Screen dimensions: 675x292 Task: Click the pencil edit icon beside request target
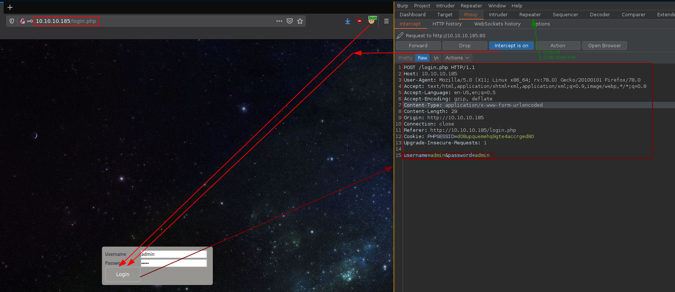coord(400,35)
